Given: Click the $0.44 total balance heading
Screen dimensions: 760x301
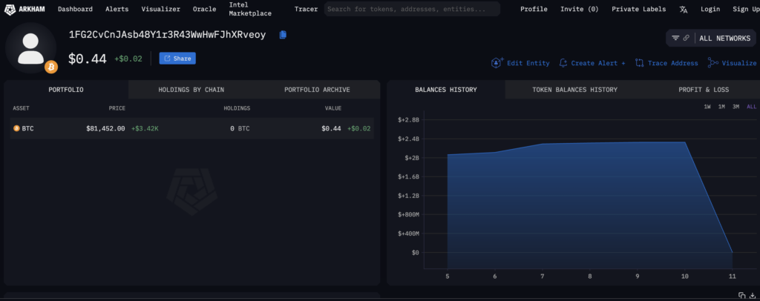Looking at the screenshot, I should click(x=88, y=59).
